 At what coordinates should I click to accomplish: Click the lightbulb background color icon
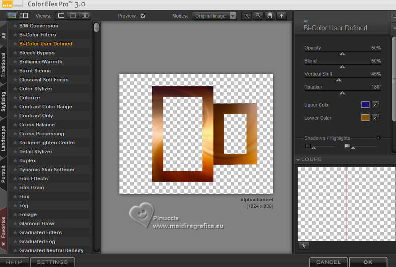tap(282, 16)
